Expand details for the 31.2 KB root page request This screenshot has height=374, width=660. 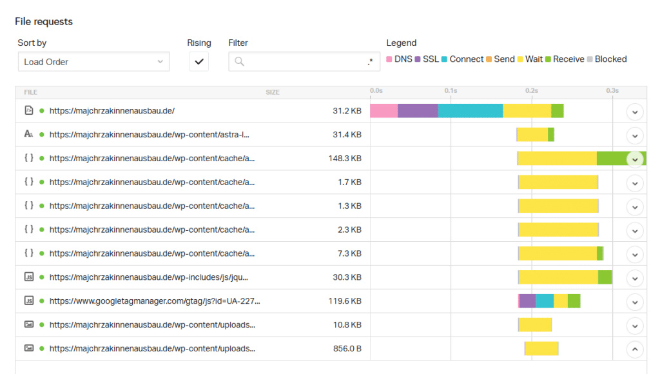click(635, 112)
